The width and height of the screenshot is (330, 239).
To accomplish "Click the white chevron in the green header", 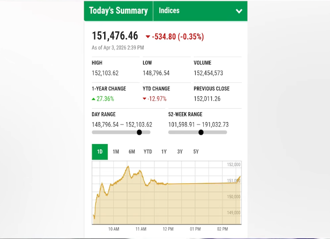I will 239,11.
